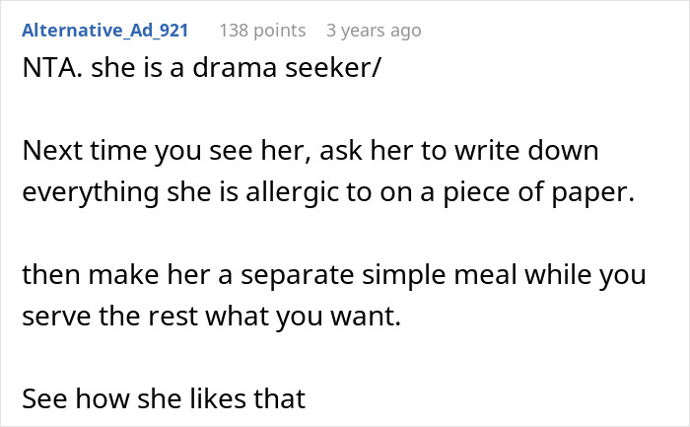The height and width of the screenshot is (427, 690).
Task: Click the phrase 'piece of paper.'
Action: pos(538,192)
